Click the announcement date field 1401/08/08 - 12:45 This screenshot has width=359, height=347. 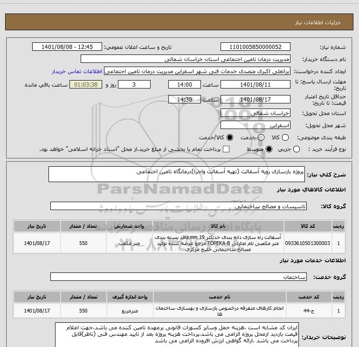pos(67,47)
